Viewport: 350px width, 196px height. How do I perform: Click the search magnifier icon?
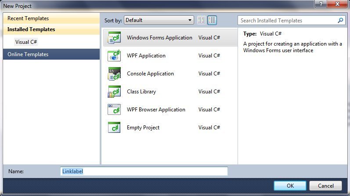[340, 21]
